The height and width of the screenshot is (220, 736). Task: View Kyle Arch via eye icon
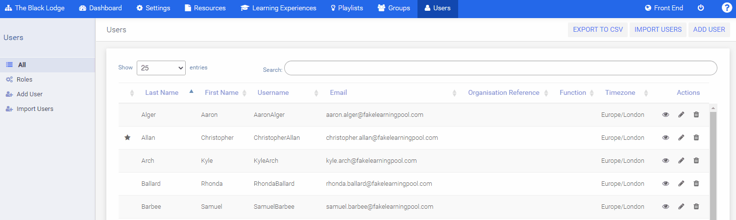point(665,160)
